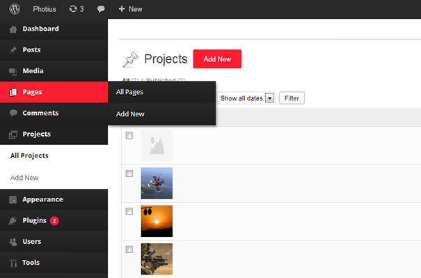421x278 pixels.
Task: Open the sunset project thumbnail
Action: click(x=157, y=221)
